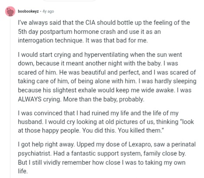This screenshot has height=178, width=204.
Task: Click the word "husband." in the third paragraph
Action: click(x=31, y=122)
